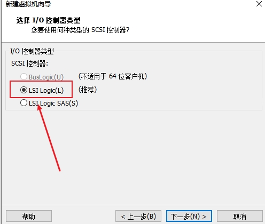
Task: Select the LSI Logic SAS(S) radio circle
Action: tap(24, 103)
